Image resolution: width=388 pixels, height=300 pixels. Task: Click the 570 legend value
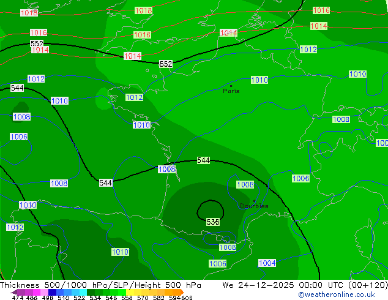[x=143, y=298]
